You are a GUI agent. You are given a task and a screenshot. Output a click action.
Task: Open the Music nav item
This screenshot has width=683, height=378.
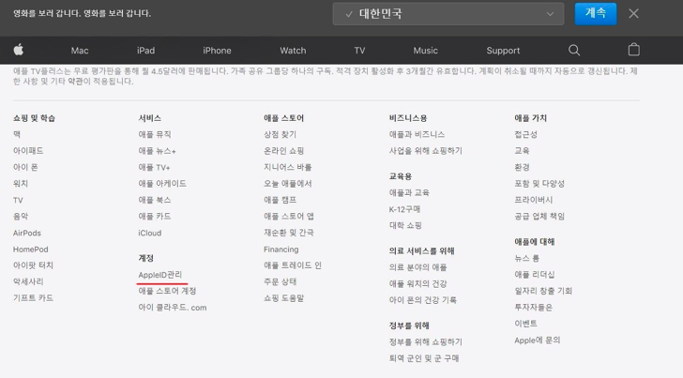coord(425,51)
